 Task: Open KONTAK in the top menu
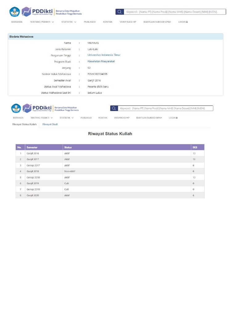108,22
